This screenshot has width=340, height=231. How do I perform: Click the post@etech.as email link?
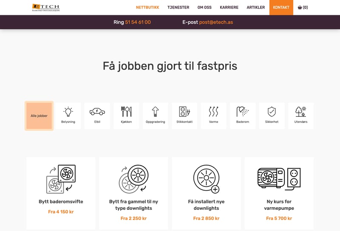216,22
